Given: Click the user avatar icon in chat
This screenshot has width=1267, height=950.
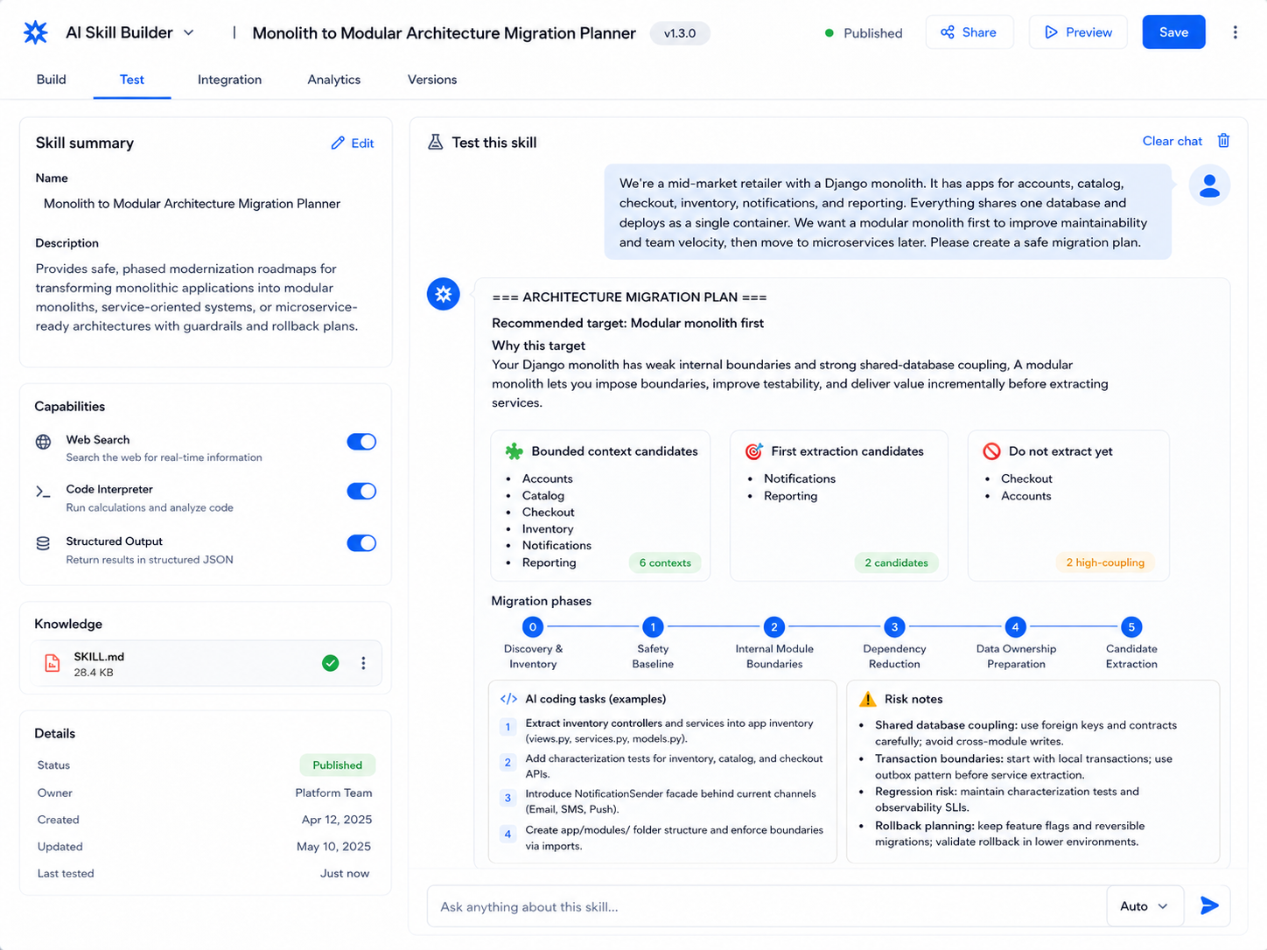Looking at the screenshot, I should (x=1209, y=185).
